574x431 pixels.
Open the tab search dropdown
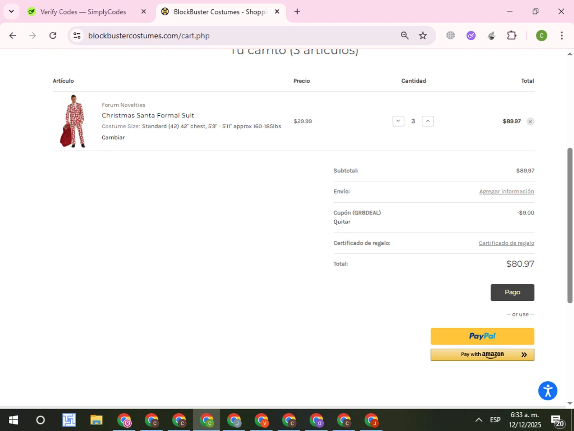[11, 11]
